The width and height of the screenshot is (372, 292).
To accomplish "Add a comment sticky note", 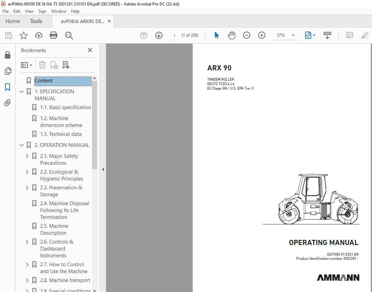I will 349,35.
